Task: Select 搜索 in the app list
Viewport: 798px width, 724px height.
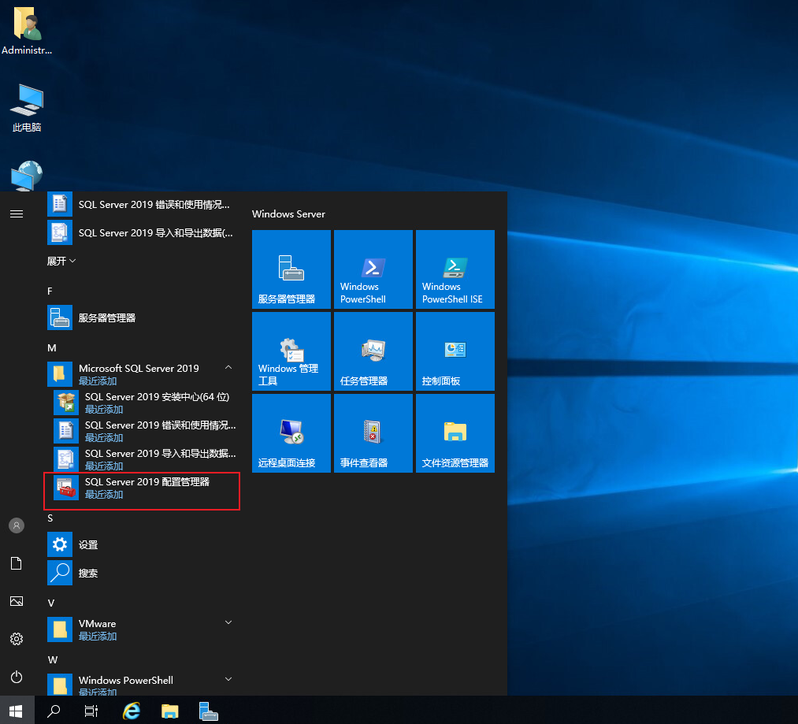Action: [x=88, y=573]
